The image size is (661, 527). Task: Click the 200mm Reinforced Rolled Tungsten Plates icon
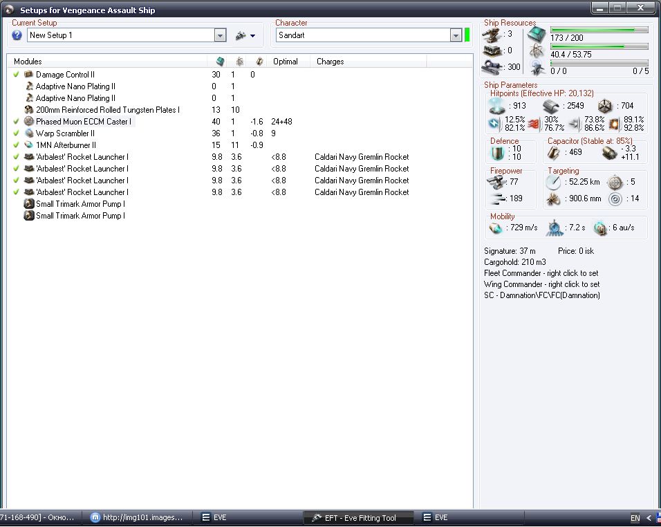pyautogui.click(x=28, y=109)
